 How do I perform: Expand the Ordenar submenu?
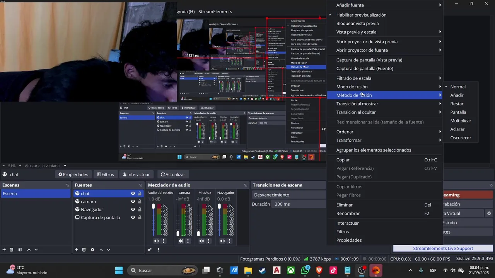[385, 132]
